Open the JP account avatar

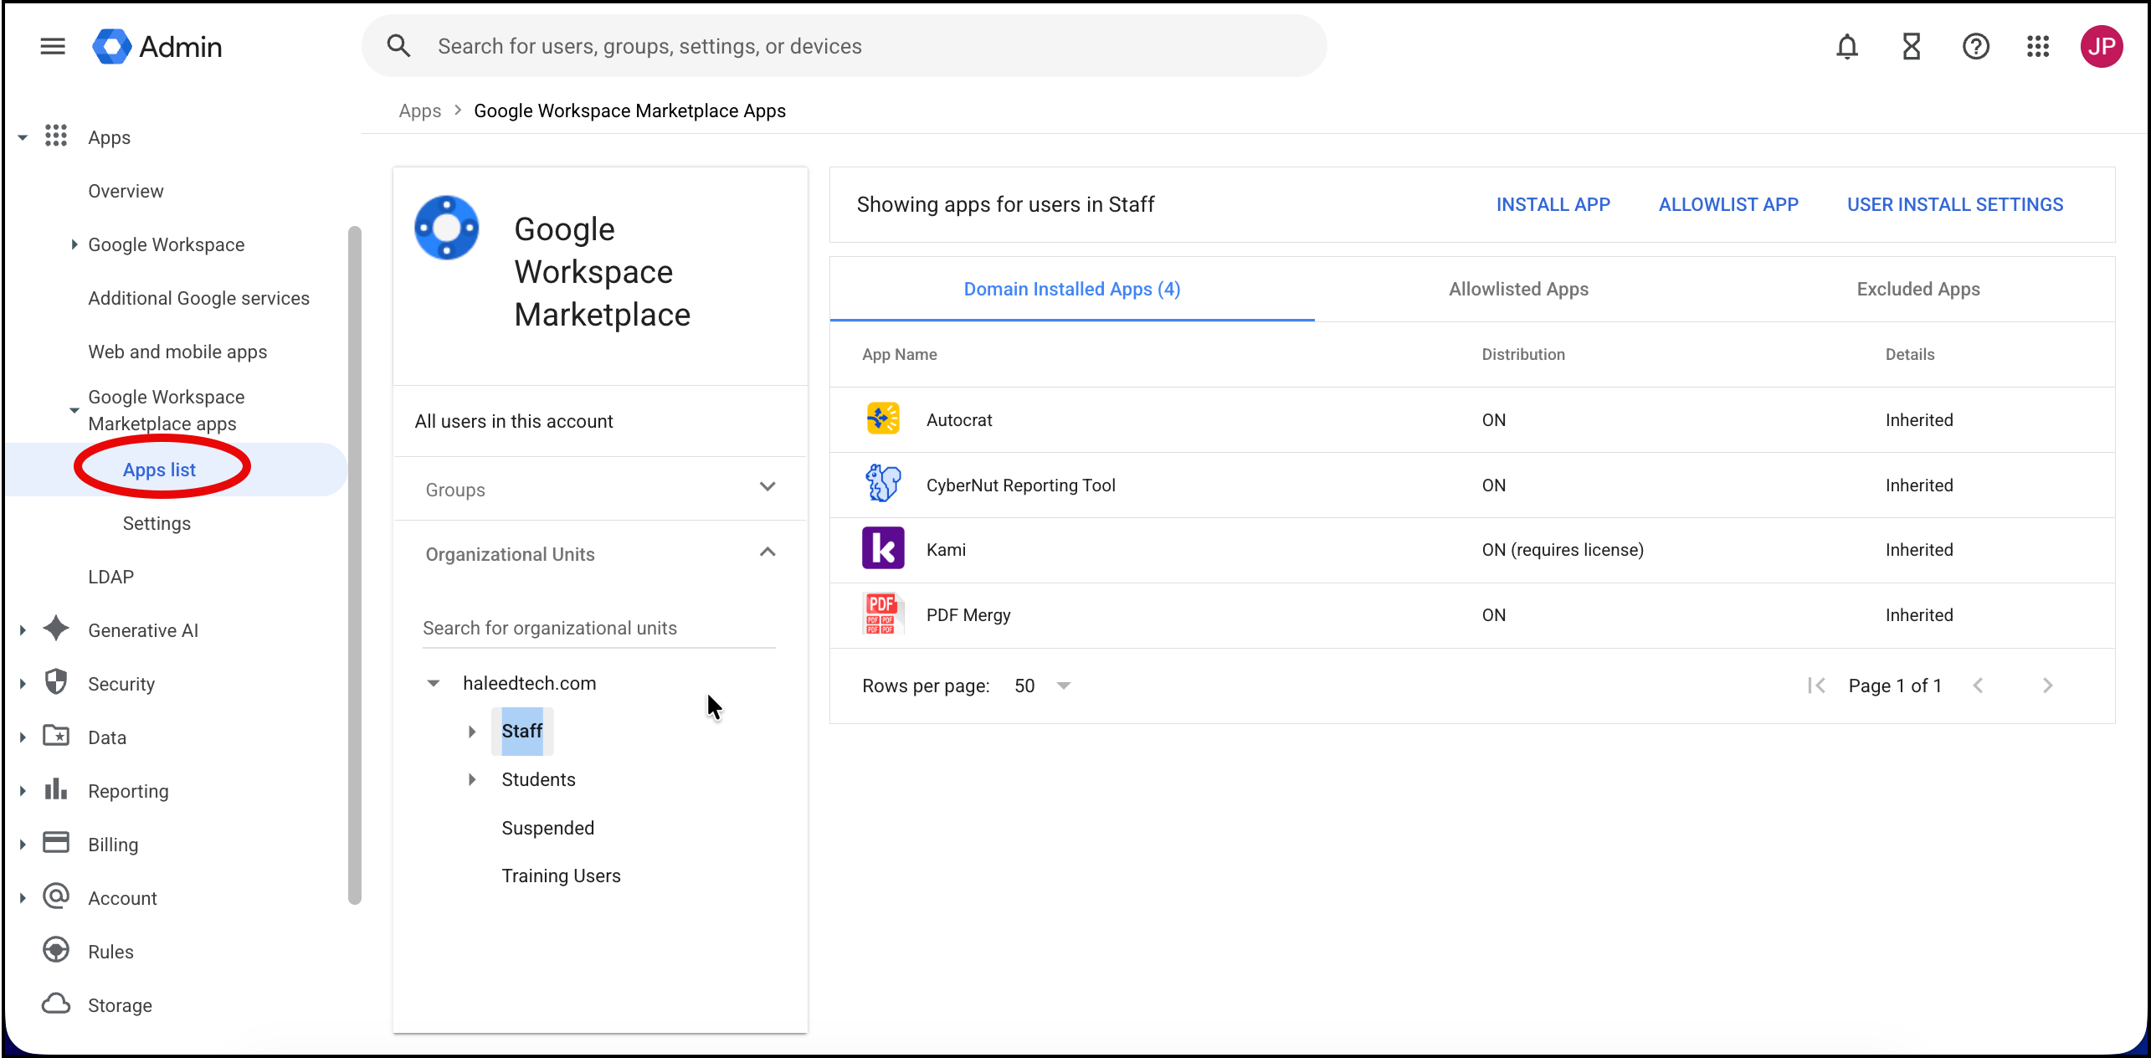[2102, 46]
